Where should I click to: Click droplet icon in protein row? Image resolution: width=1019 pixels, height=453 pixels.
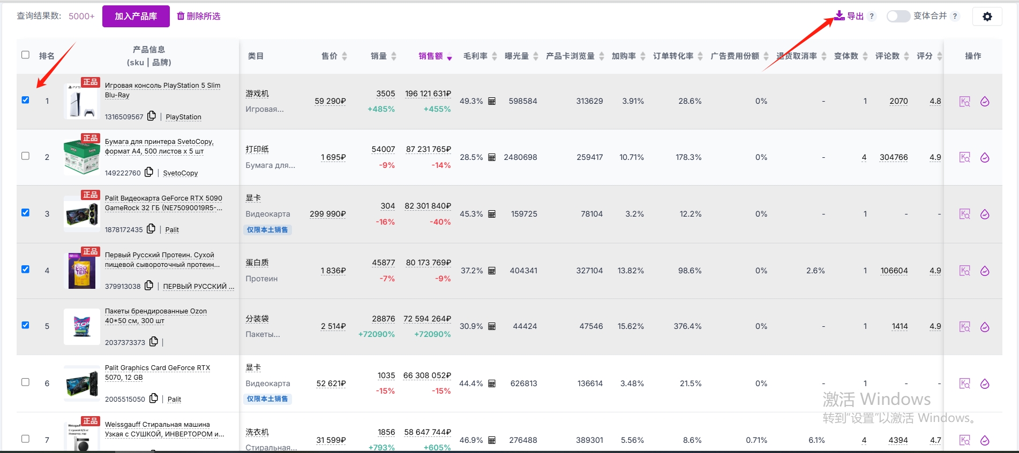point(985,271)
